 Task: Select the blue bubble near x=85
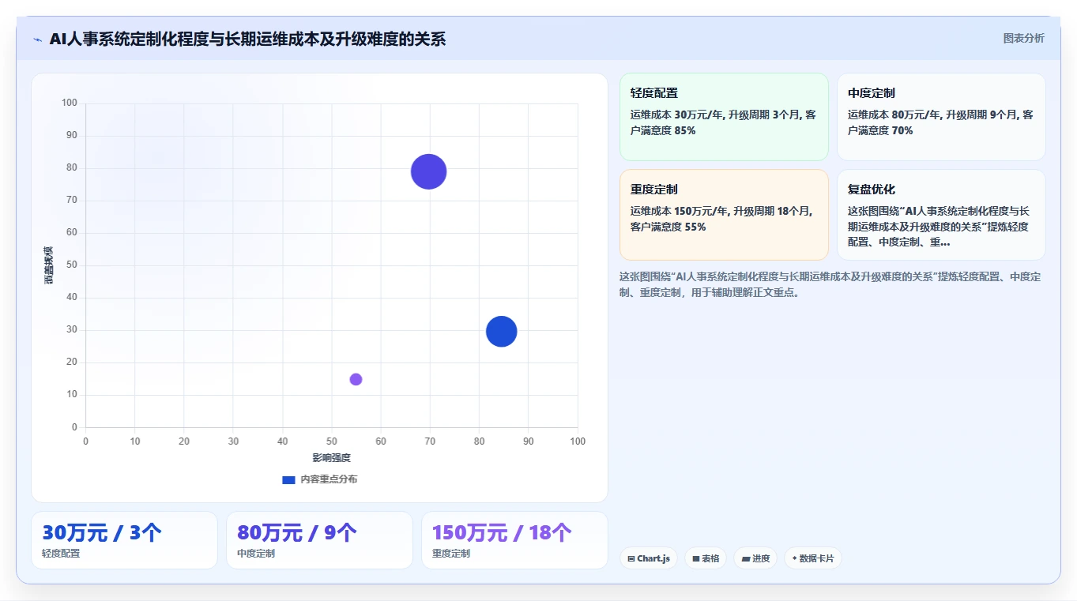[x=501, y=331]
